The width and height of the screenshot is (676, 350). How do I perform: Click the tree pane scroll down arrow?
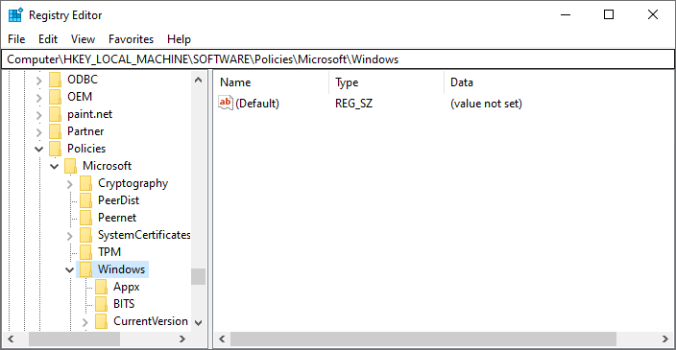tap(199, 323)
